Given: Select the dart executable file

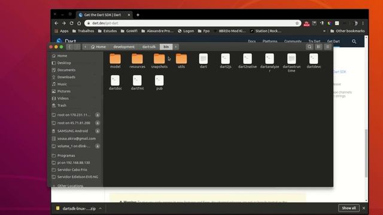Looking at the screenshot, I should 203,61.
